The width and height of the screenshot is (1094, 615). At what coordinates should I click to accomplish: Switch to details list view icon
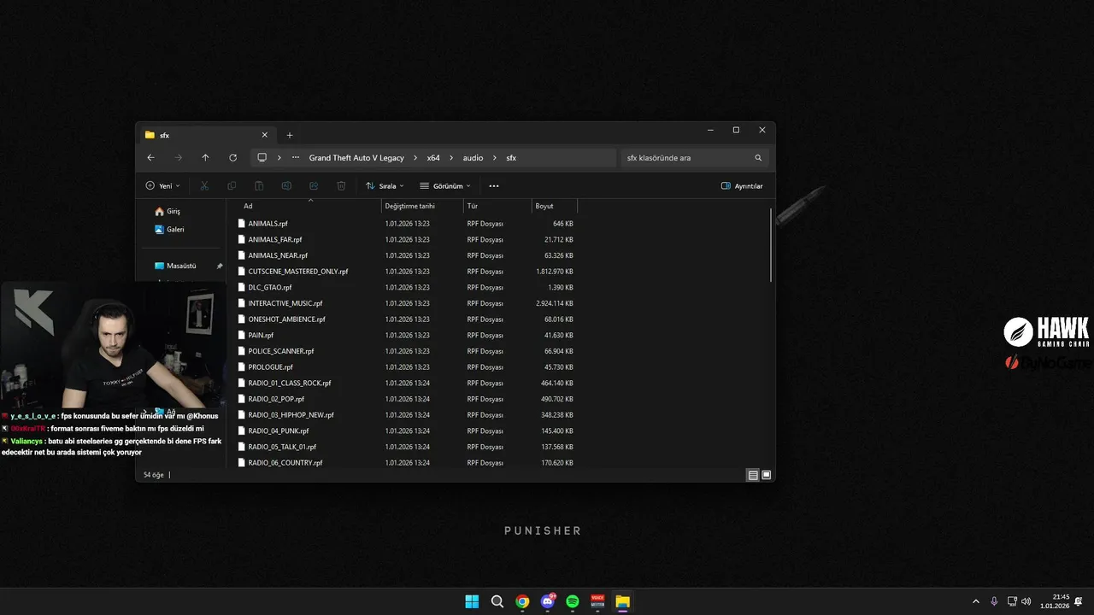coord(753,475)
